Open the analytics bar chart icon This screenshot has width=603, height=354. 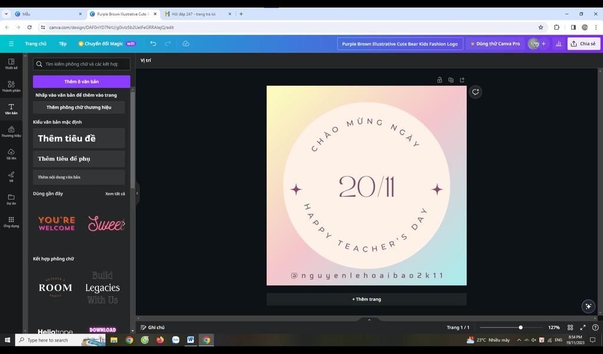[x=558, y=44]
